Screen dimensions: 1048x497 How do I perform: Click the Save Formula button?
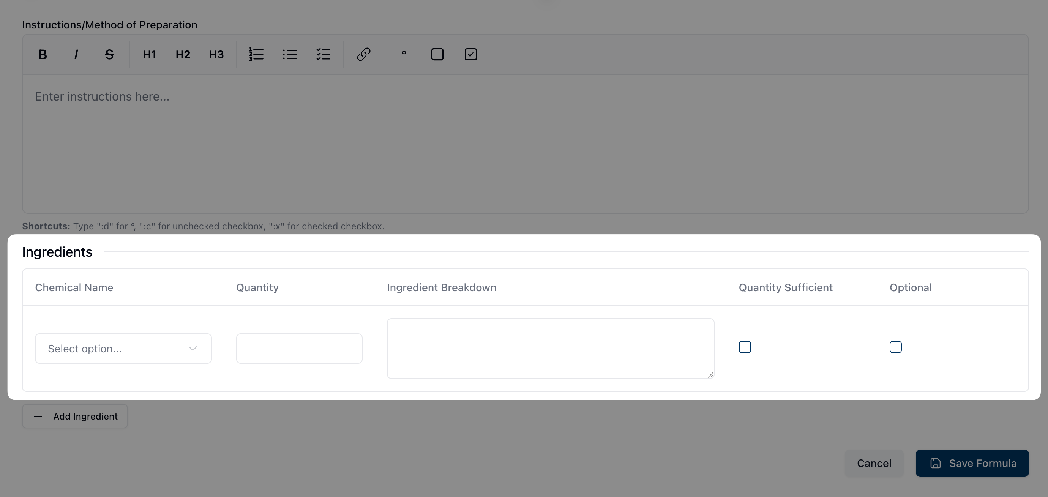[972, 463]
